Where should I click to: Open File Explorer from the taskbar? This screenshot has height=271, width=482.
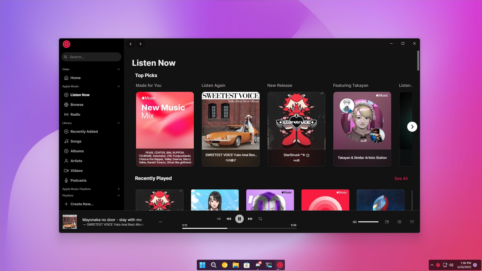(235, 265)
